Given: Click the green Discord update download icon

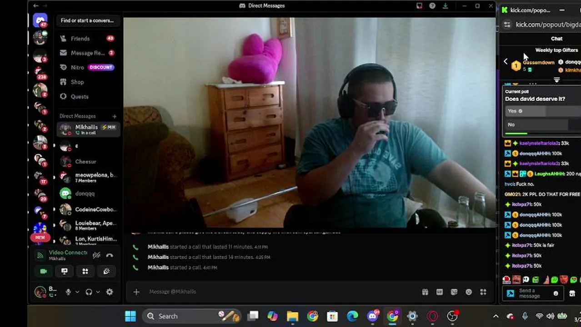Looking at the screenshot, I should click(x=445, y=6).
